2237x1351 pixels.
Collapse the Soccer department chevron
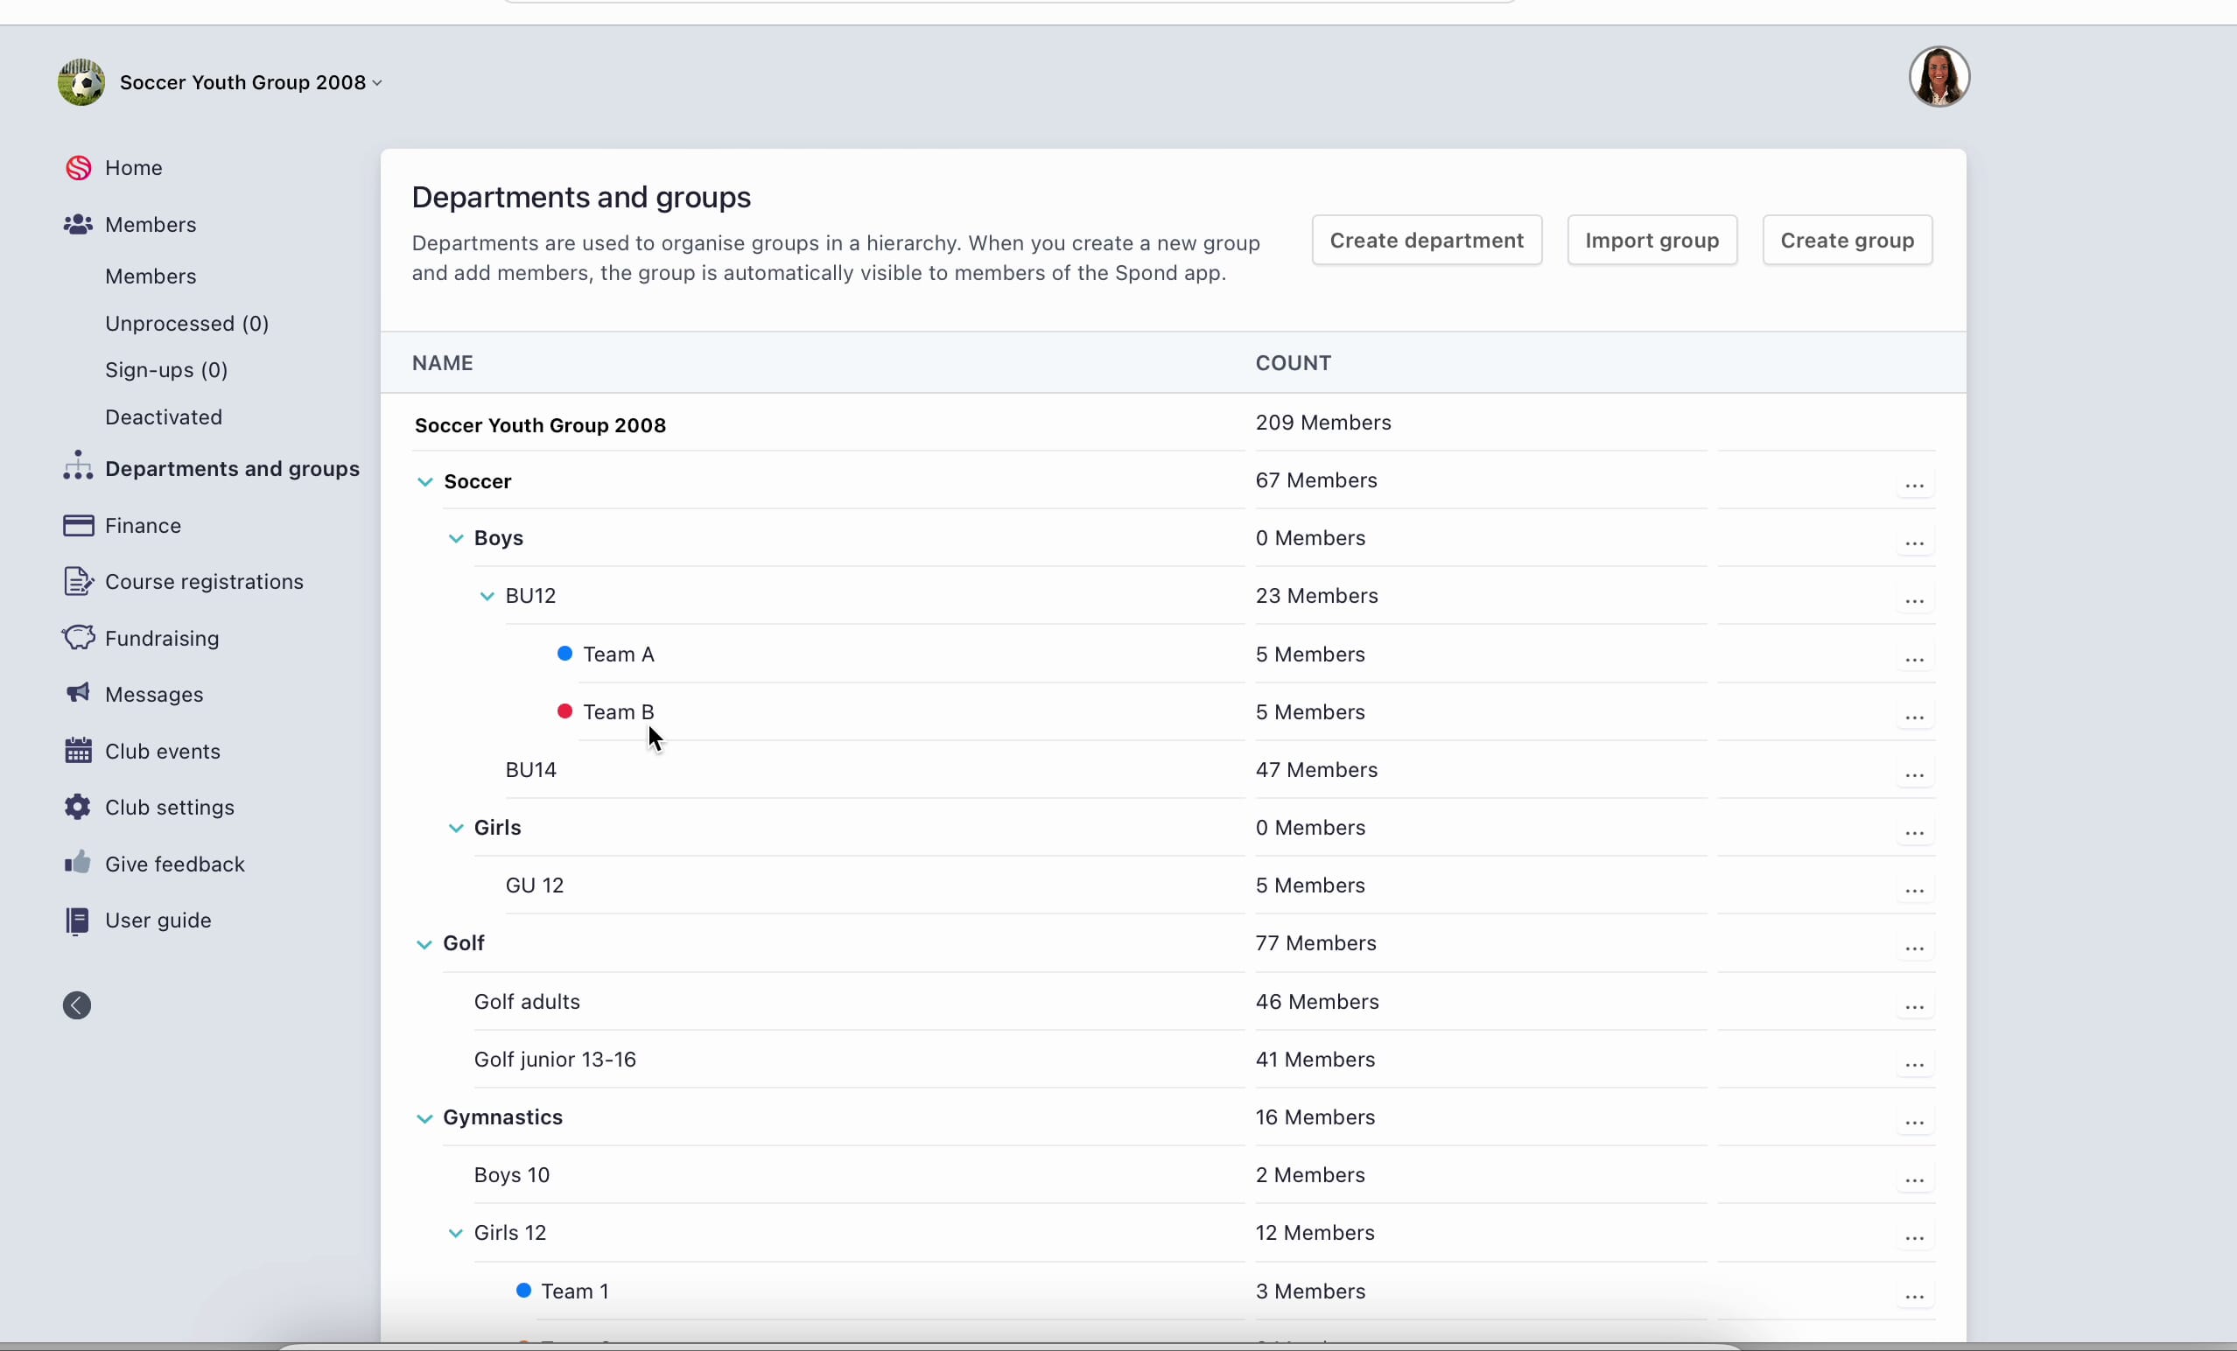point(424,482)
